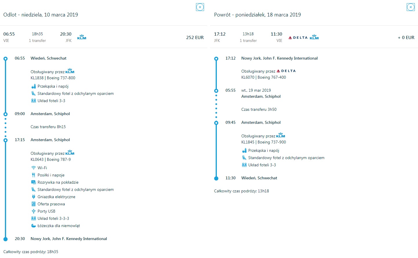Viewport: 418px width, 258px height.
Task: Click the 20:30 New York JFK endpoint marker
Action: pos(6,239)
